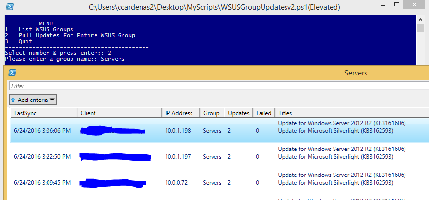Click Silverlight KB3162593 title in 10.0.1.197 row

click(x=335, y=157)
